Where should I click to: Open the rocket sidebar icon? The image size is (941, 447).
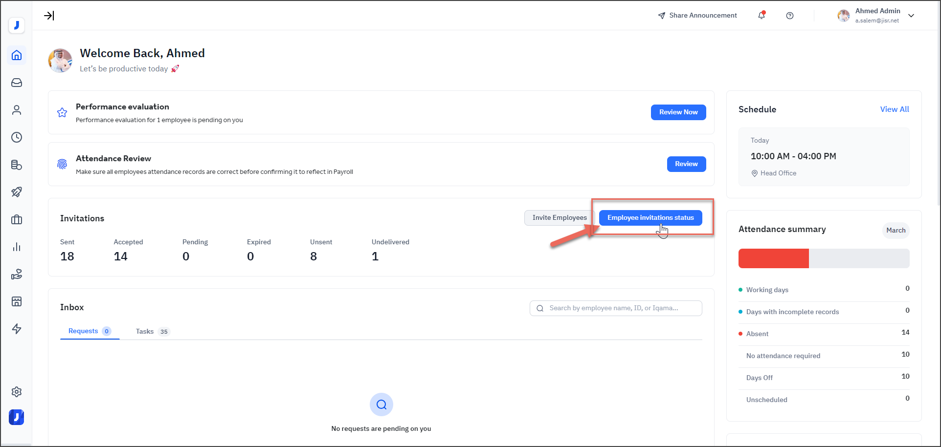[x=17, y=192]
